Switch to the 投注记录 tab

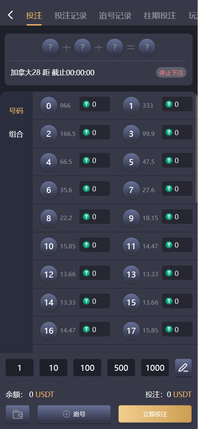point(71,16)
